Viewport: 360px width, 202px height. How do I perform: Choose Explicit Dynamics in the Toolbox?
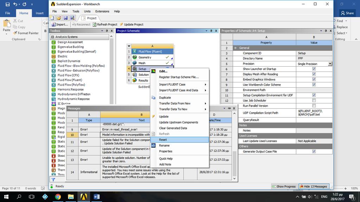69,61
